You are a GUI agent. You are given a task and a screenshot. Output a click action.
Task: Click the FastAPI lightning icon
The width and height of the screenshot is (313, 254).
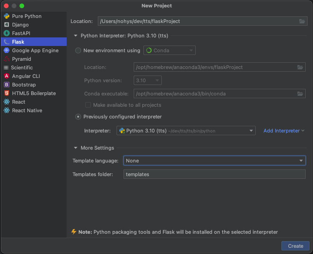[x=7, y=33]
